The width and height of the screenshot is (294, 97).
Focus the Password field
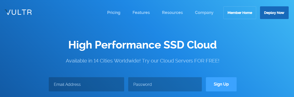point(165,84)
